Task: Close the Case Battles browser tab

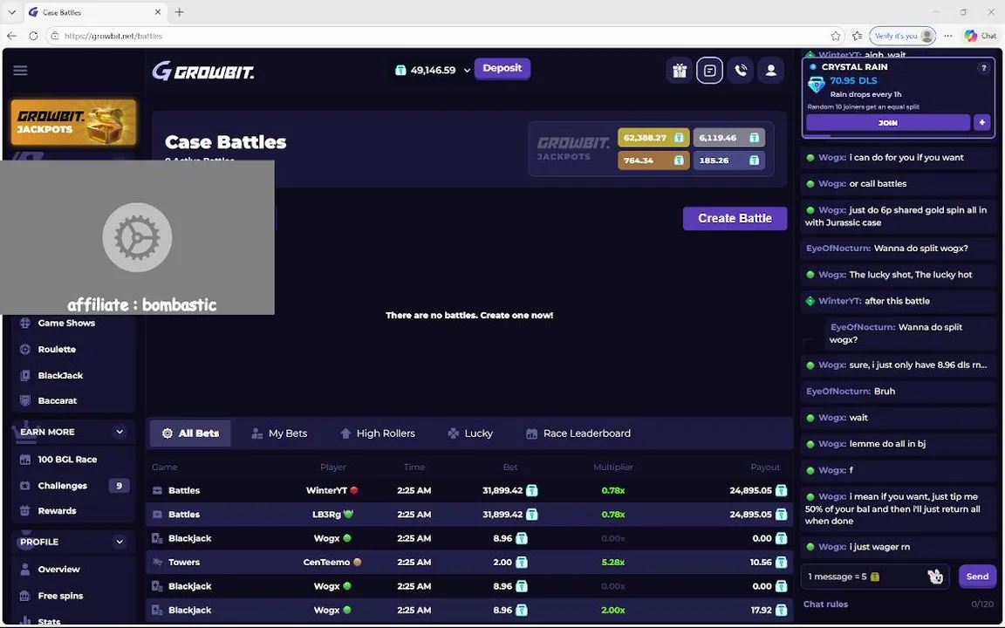Action: pyautogui.click(x=158, y=12)
